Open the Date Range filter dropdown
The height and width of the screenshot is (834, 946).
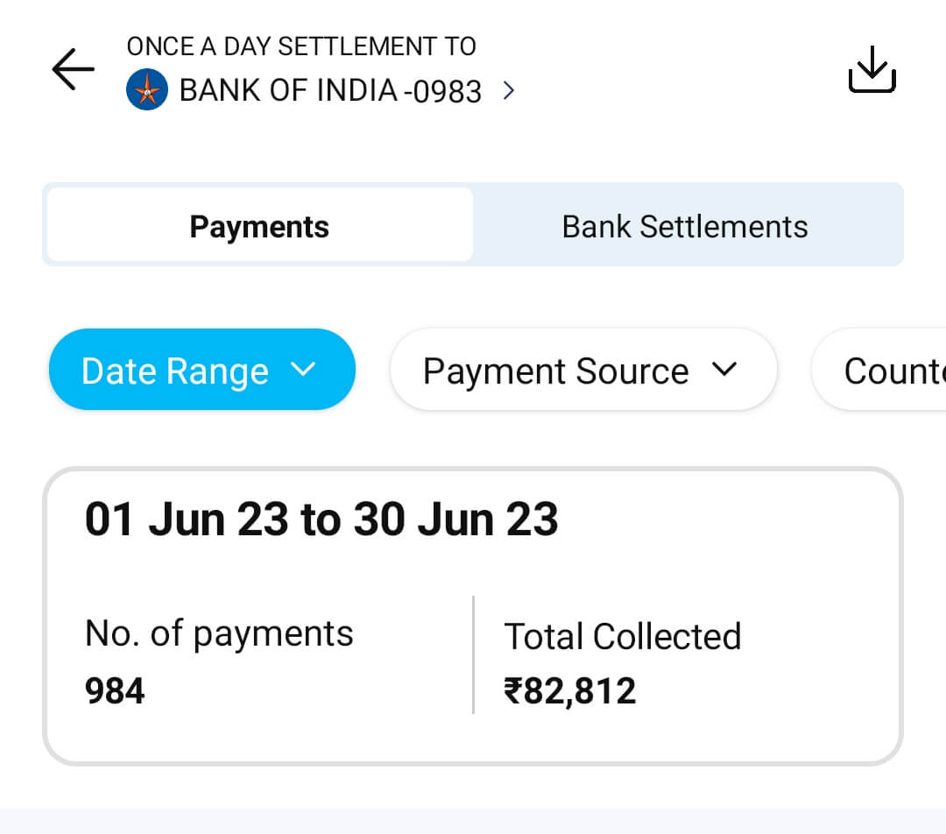[x=202, y=370]
